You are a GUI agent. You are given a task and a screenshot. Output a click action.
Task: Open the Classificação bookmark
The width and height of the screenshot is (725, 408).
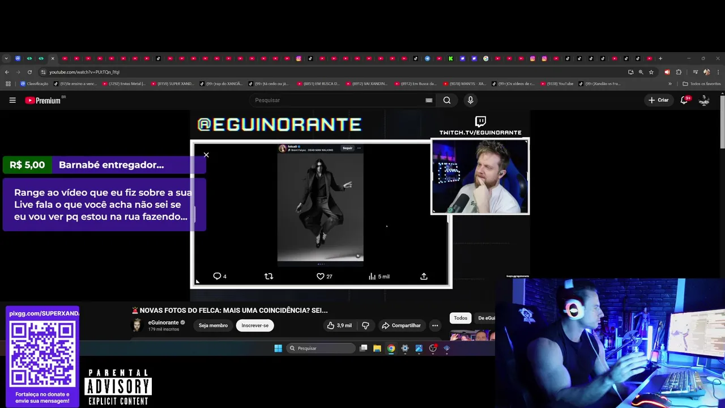tap(35, 84)
